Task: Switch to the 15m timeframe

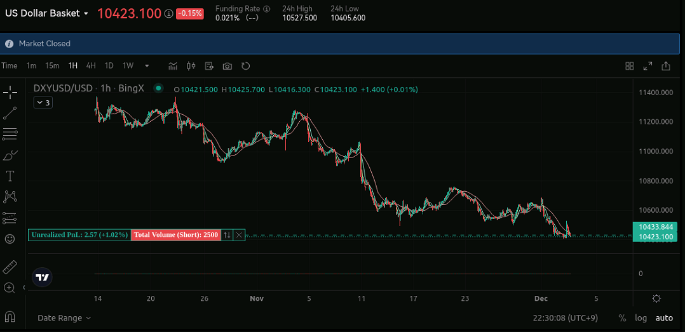Action: [x=52, y=66]
